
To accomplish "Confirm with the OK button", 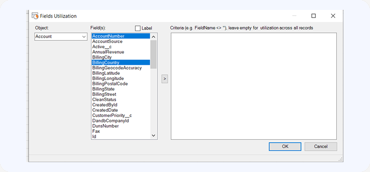I will click(285, 146).
